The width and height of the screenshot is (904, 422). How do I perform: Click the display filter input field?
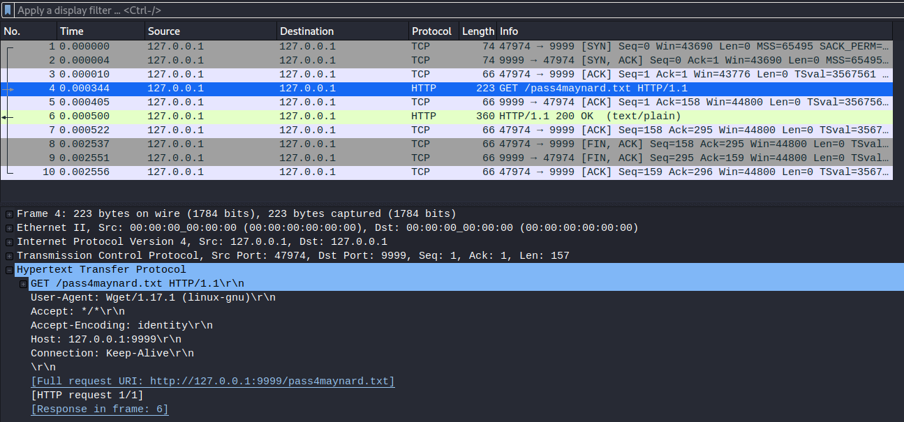point(419,10)
